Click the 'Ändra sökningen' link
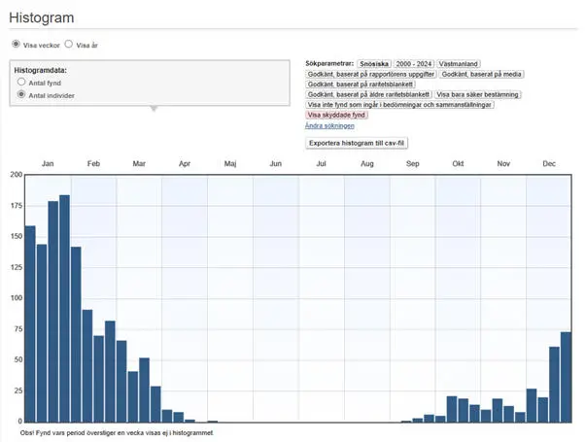 pyautogui.click(x=329, y=125)
